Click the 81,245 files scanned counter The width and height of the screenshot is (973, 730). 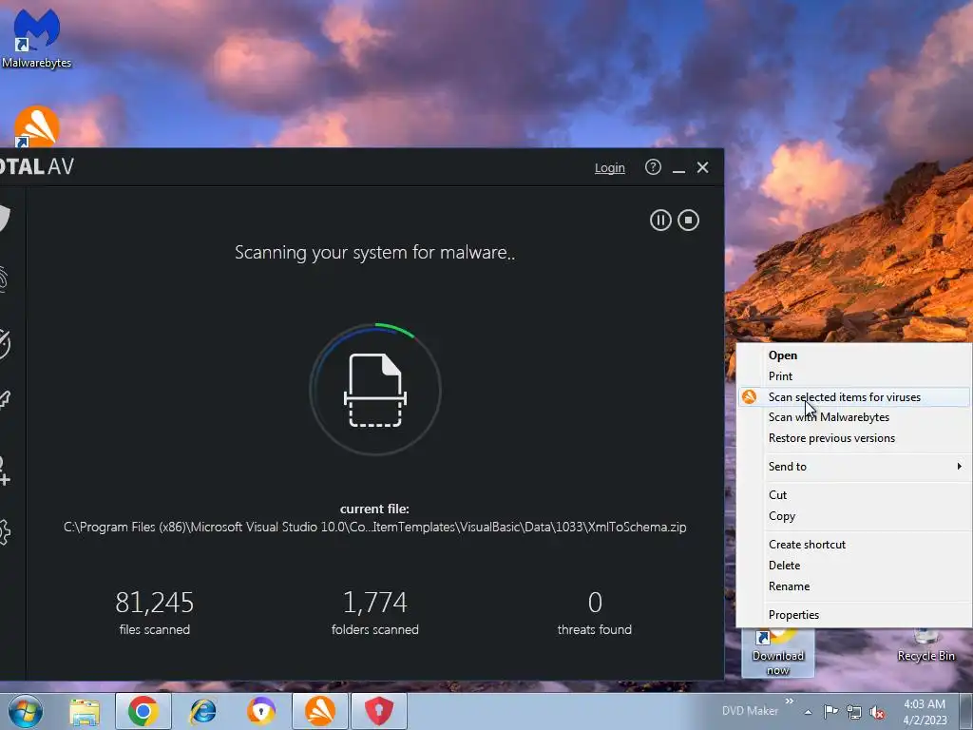tap(155, 613)
